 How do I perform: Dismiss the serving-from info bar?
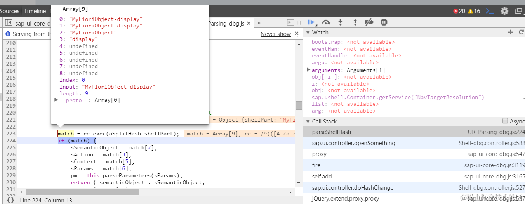pos(297,34)
